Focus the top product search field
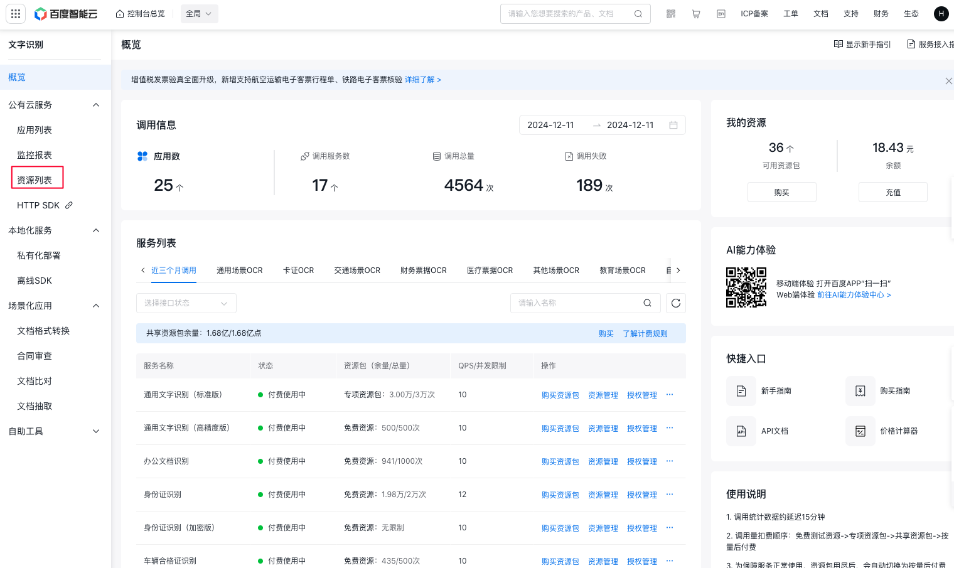Image resolution: width=954 pixels, height=568 pixels. click(575, 14)
